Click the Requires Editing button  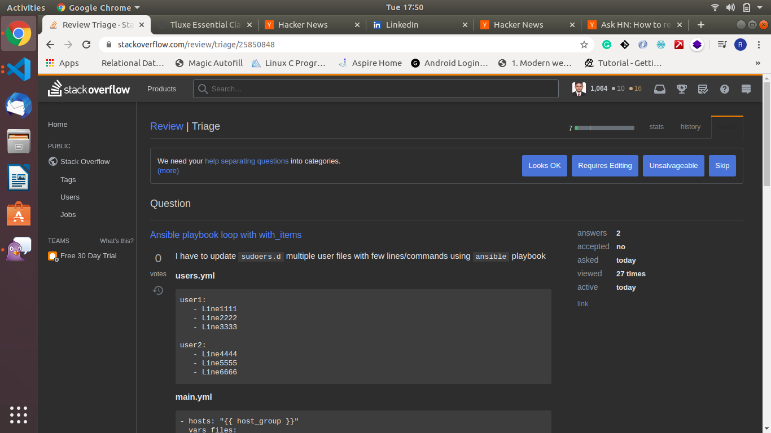(605, 166)
